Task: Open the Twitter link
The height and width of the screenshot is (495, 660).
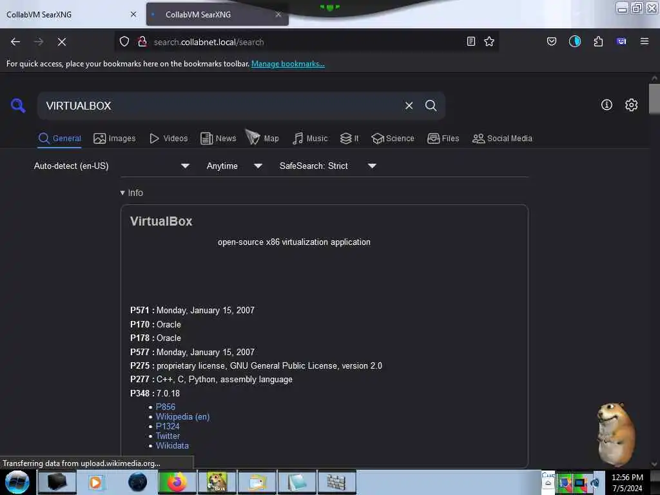Action: [168, 436]
